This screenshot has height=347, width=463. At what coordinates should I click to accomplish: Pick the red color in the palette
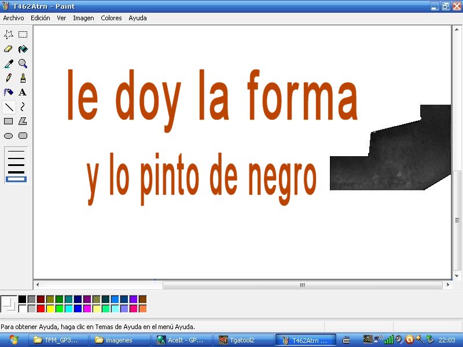(41, 308)
